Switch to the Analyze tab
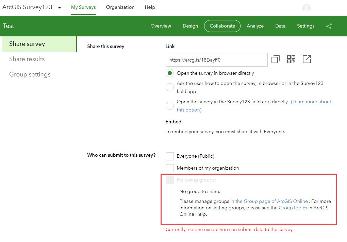The height and width of the screenshot is (242, 347). [255, 26]
